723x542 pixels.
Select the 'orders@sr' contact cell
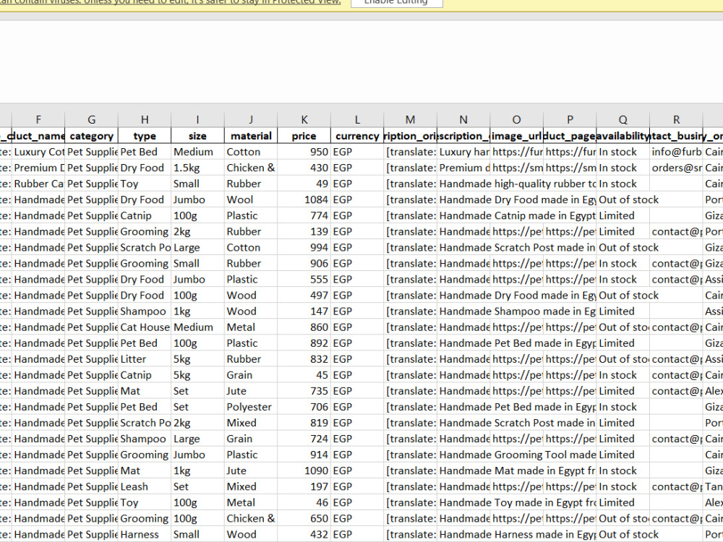[x=676, y=168]
